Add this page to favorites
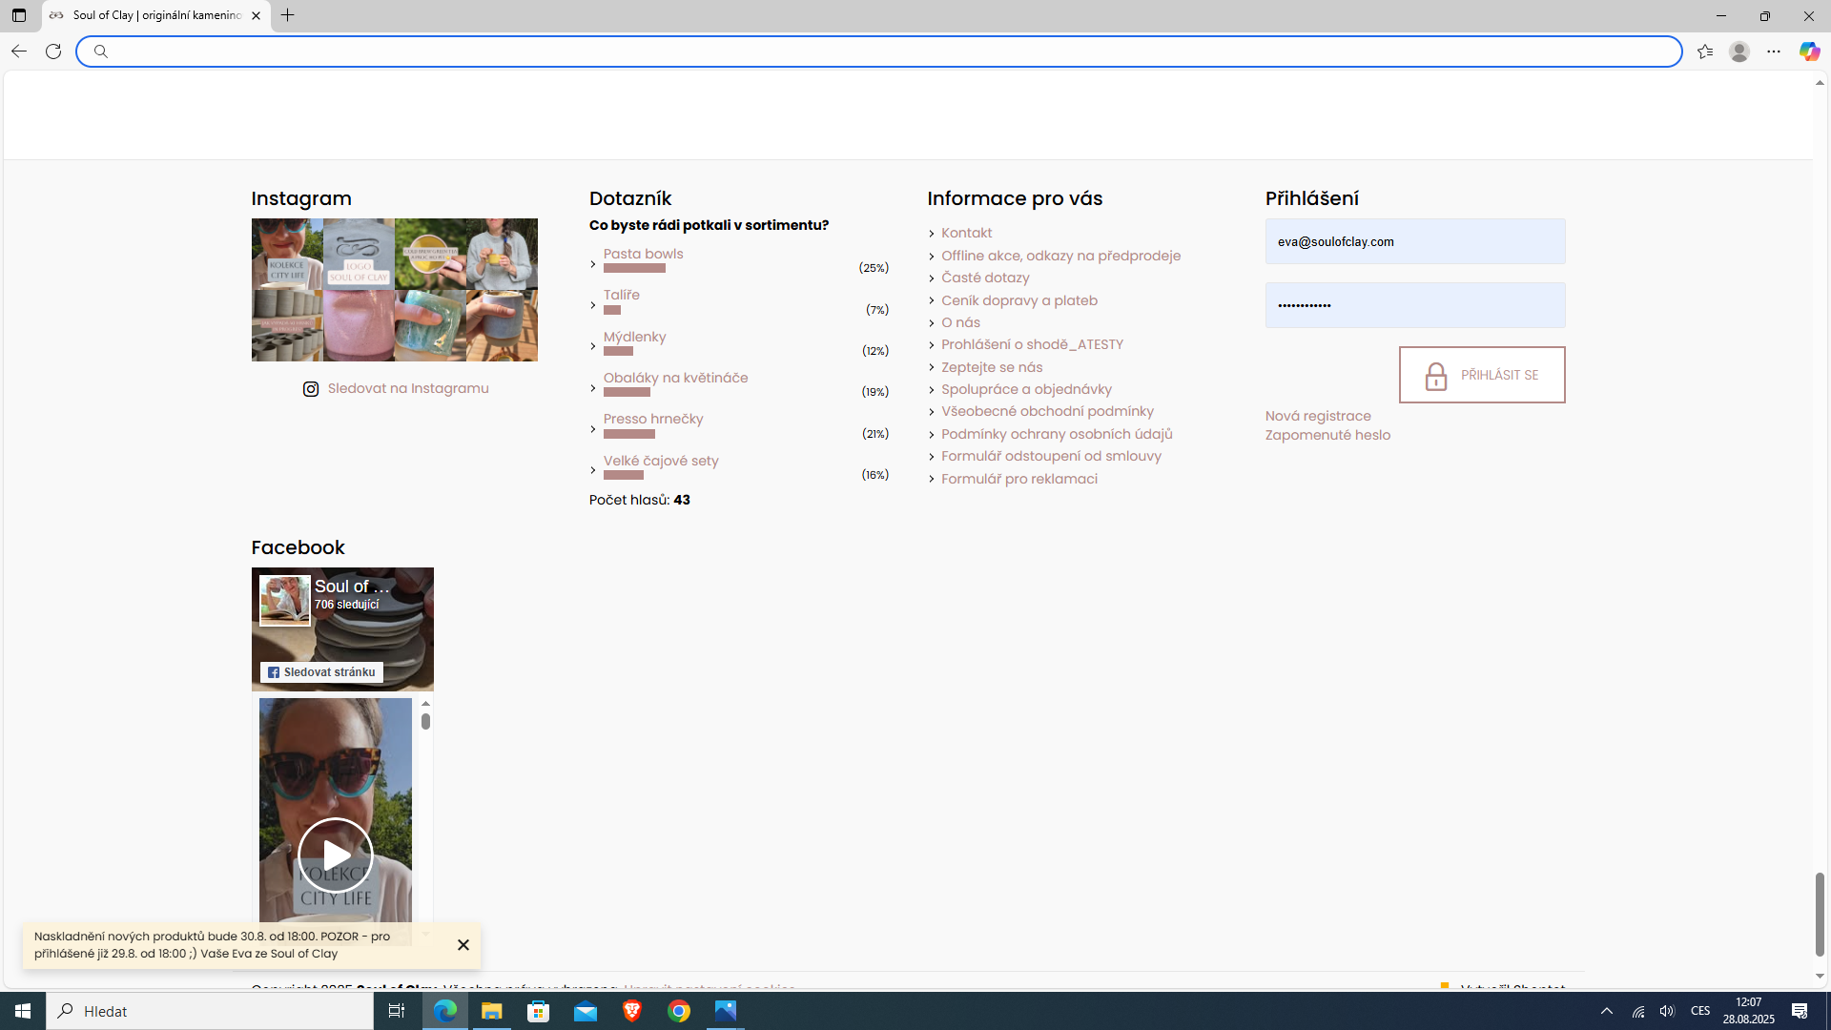This screenshot has width=1831, height=1030. coord(1705,51)
